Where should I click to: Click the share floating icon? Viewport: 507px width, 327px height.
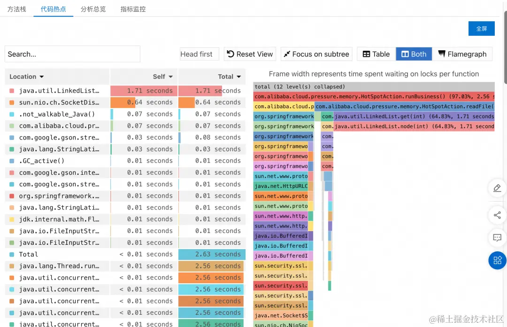(x=497, y=215)
